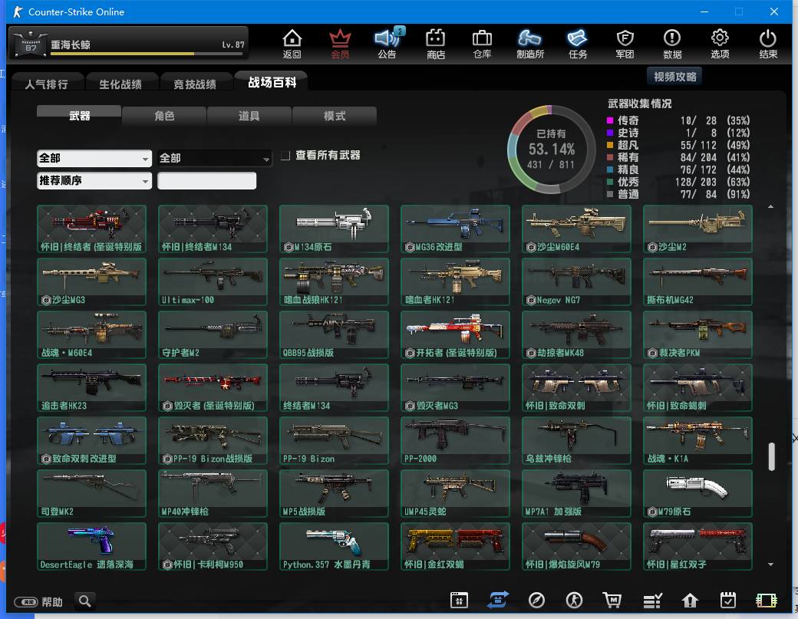Select the 道具 sub-tab
The height and width of the screenshot is (619, 798).
tap(249, 116)
